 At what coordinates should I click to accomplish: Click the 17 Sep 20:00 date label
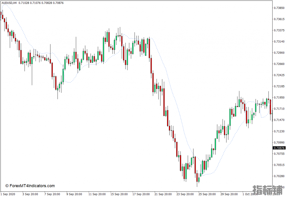point(141,194)
